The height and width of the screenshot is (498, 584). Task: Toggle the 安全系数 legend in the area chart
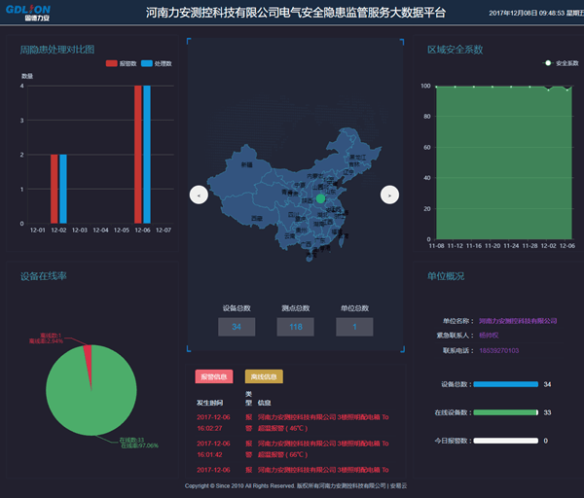coord(561,63)
